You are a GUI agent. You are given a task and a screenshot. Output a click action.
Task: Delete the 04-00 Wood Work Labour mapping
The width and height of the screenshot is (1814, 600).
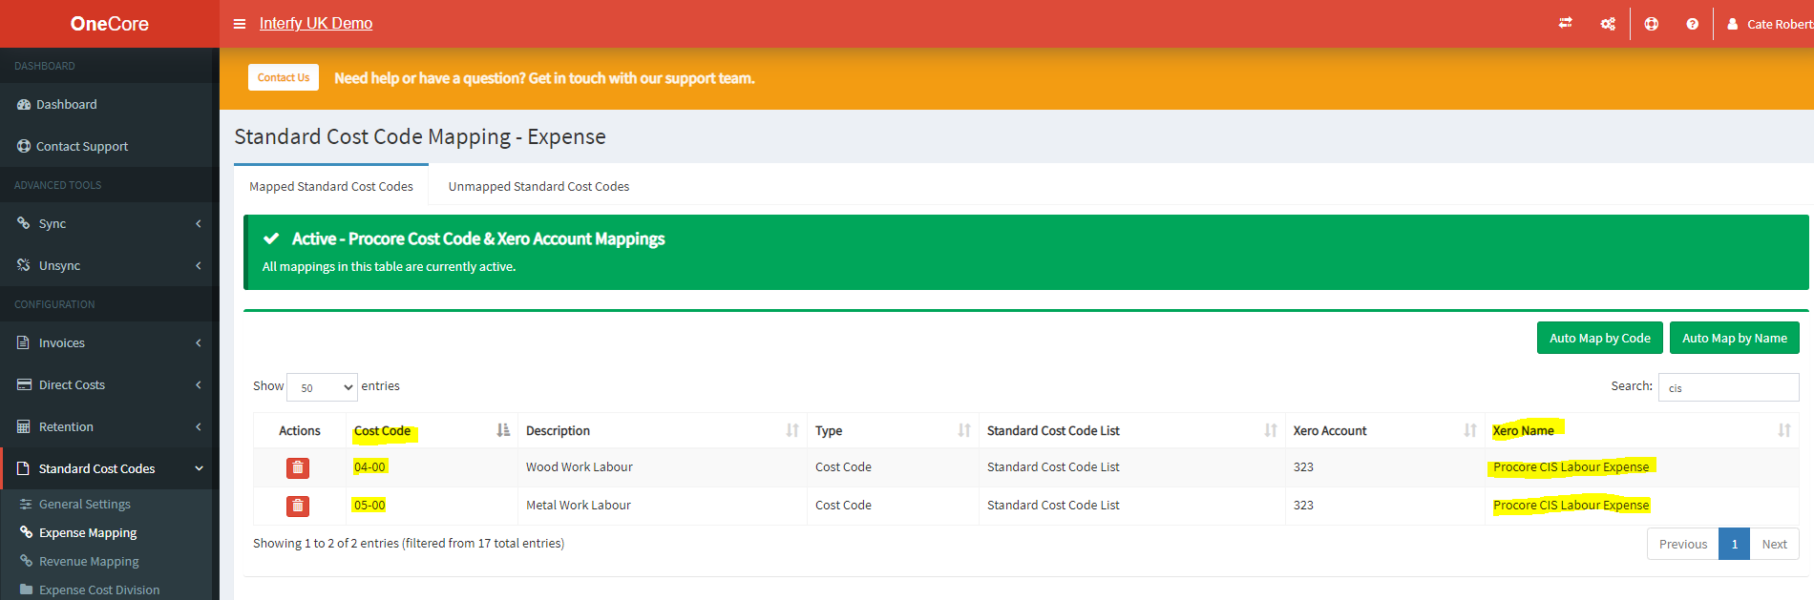pos(298,467)
